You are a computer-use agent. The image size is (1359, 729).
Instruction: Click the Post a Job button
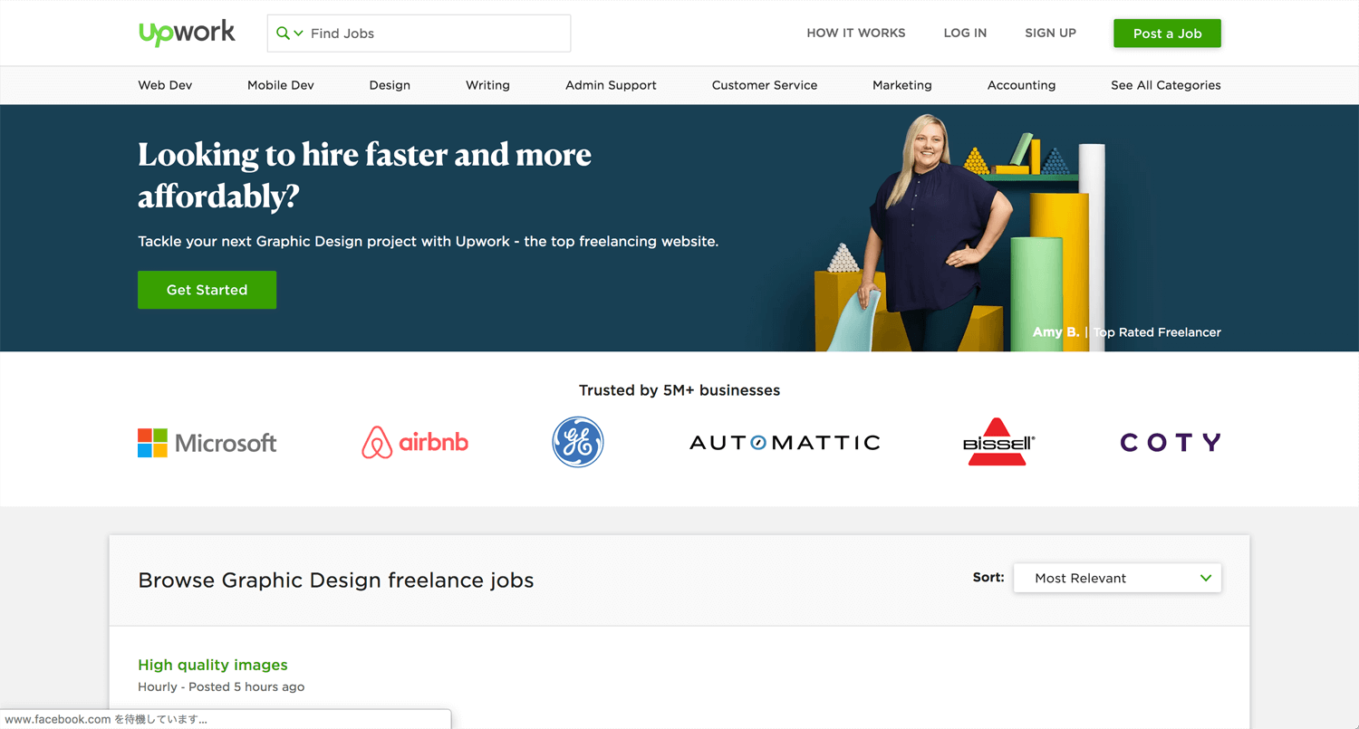pyautogui.click(x=1167, y=34)
